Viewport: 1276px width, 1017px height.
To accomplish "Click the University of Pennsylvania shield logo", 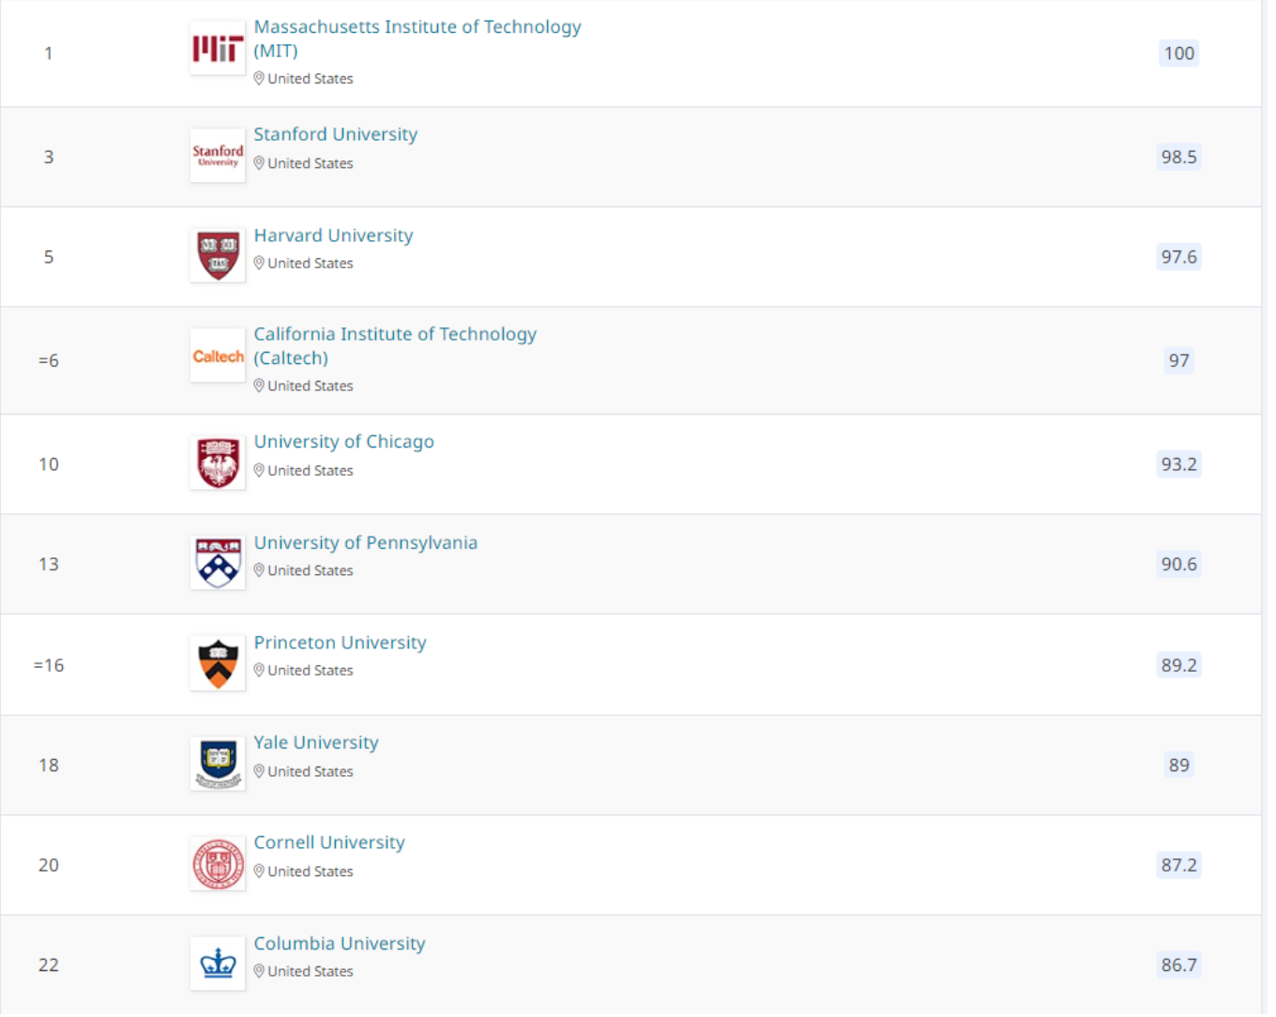I will (218, 563).
